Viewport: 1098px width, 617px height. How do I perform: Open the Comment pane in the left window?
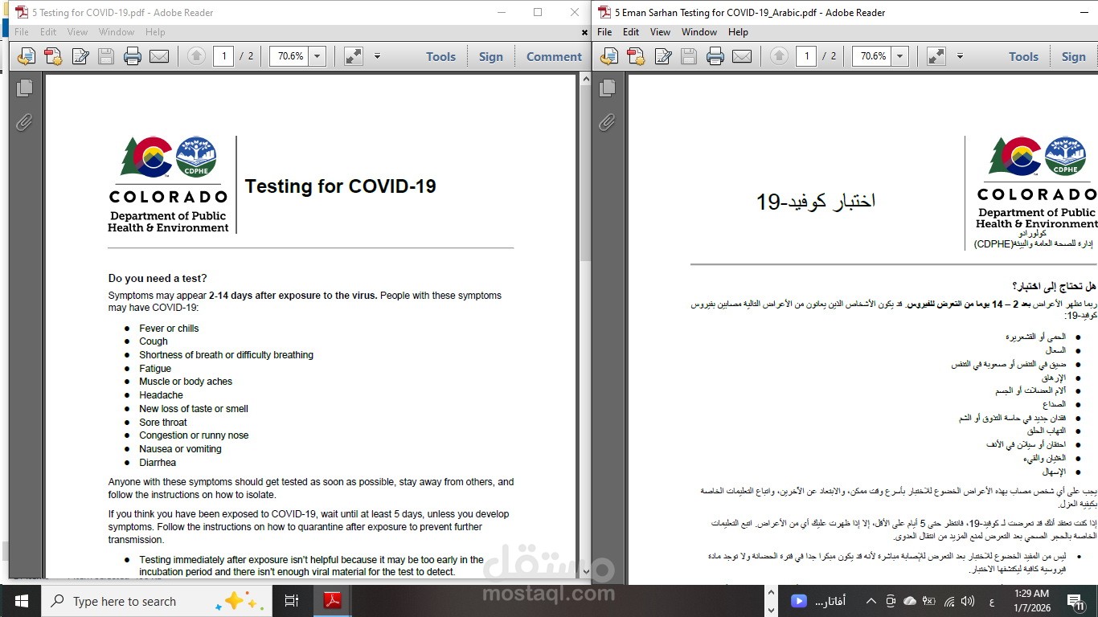pyautogui.click(x=554, y=56)
